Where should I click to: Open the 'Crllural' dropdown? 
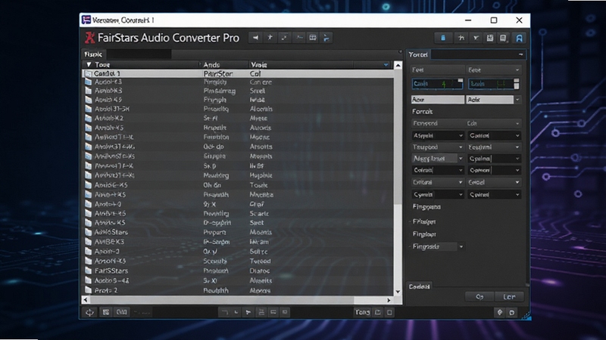point(438,182)
